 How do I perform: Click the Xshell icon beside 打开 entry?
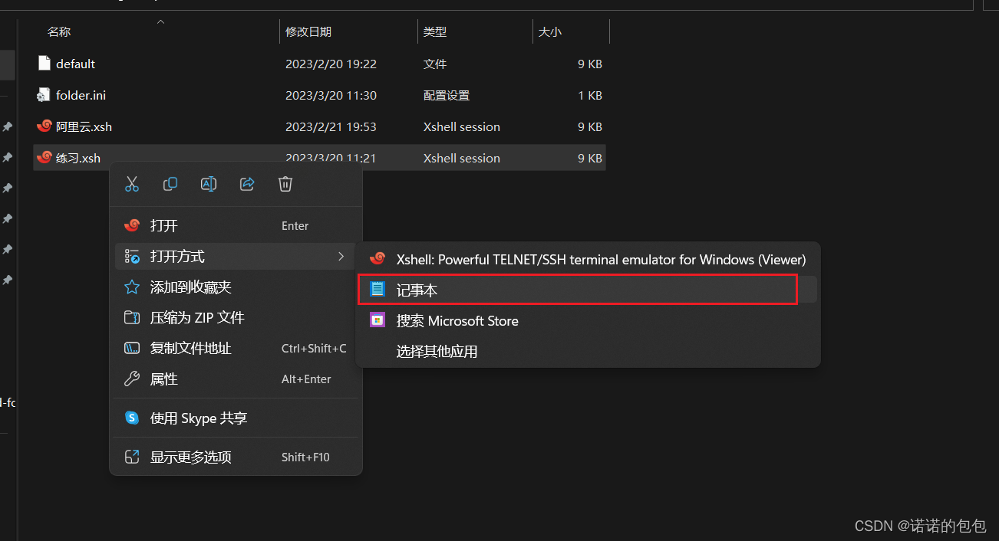pos(132,225)
